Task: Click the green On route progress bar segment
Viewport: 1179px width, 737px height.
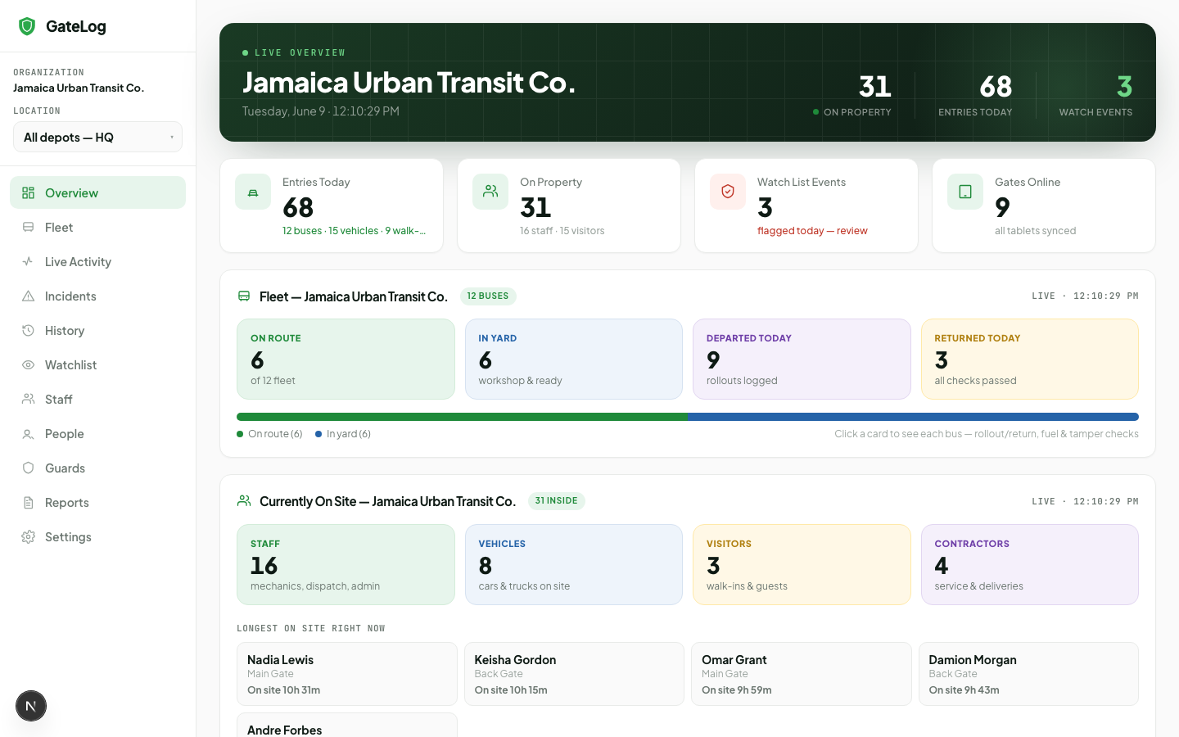Action: [x=462, y=417]
